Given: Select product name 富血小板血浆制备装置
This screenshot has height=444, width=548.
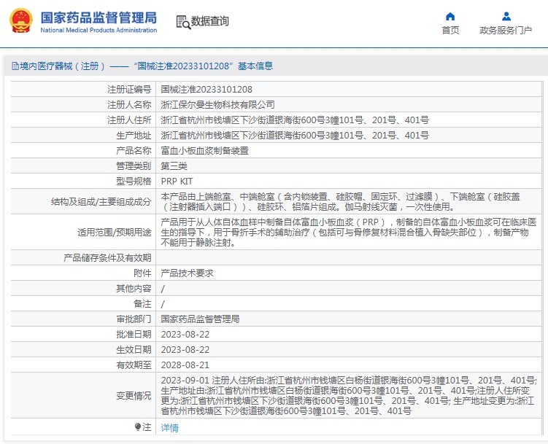Looking at the screenshot, I should [204, 151].
